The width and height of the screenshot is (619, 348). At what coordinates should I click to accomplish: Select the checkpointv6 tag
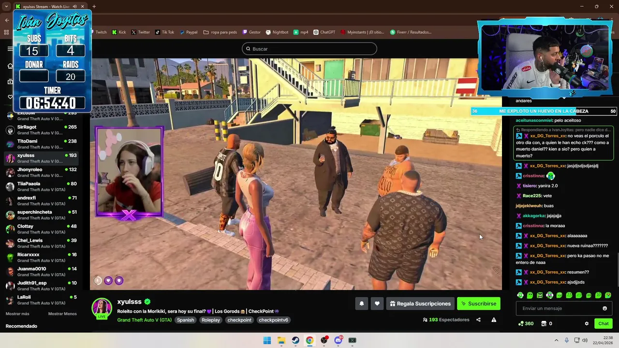273,320
